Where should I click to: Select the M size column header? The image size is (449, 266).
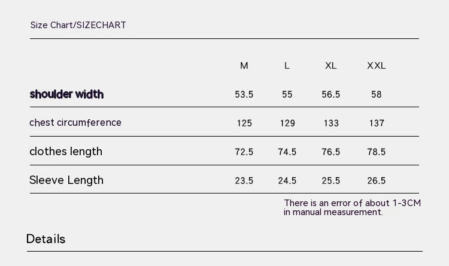244,66
